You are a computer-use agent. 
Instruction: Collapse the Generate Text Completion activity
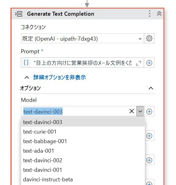tap(159, 14)
